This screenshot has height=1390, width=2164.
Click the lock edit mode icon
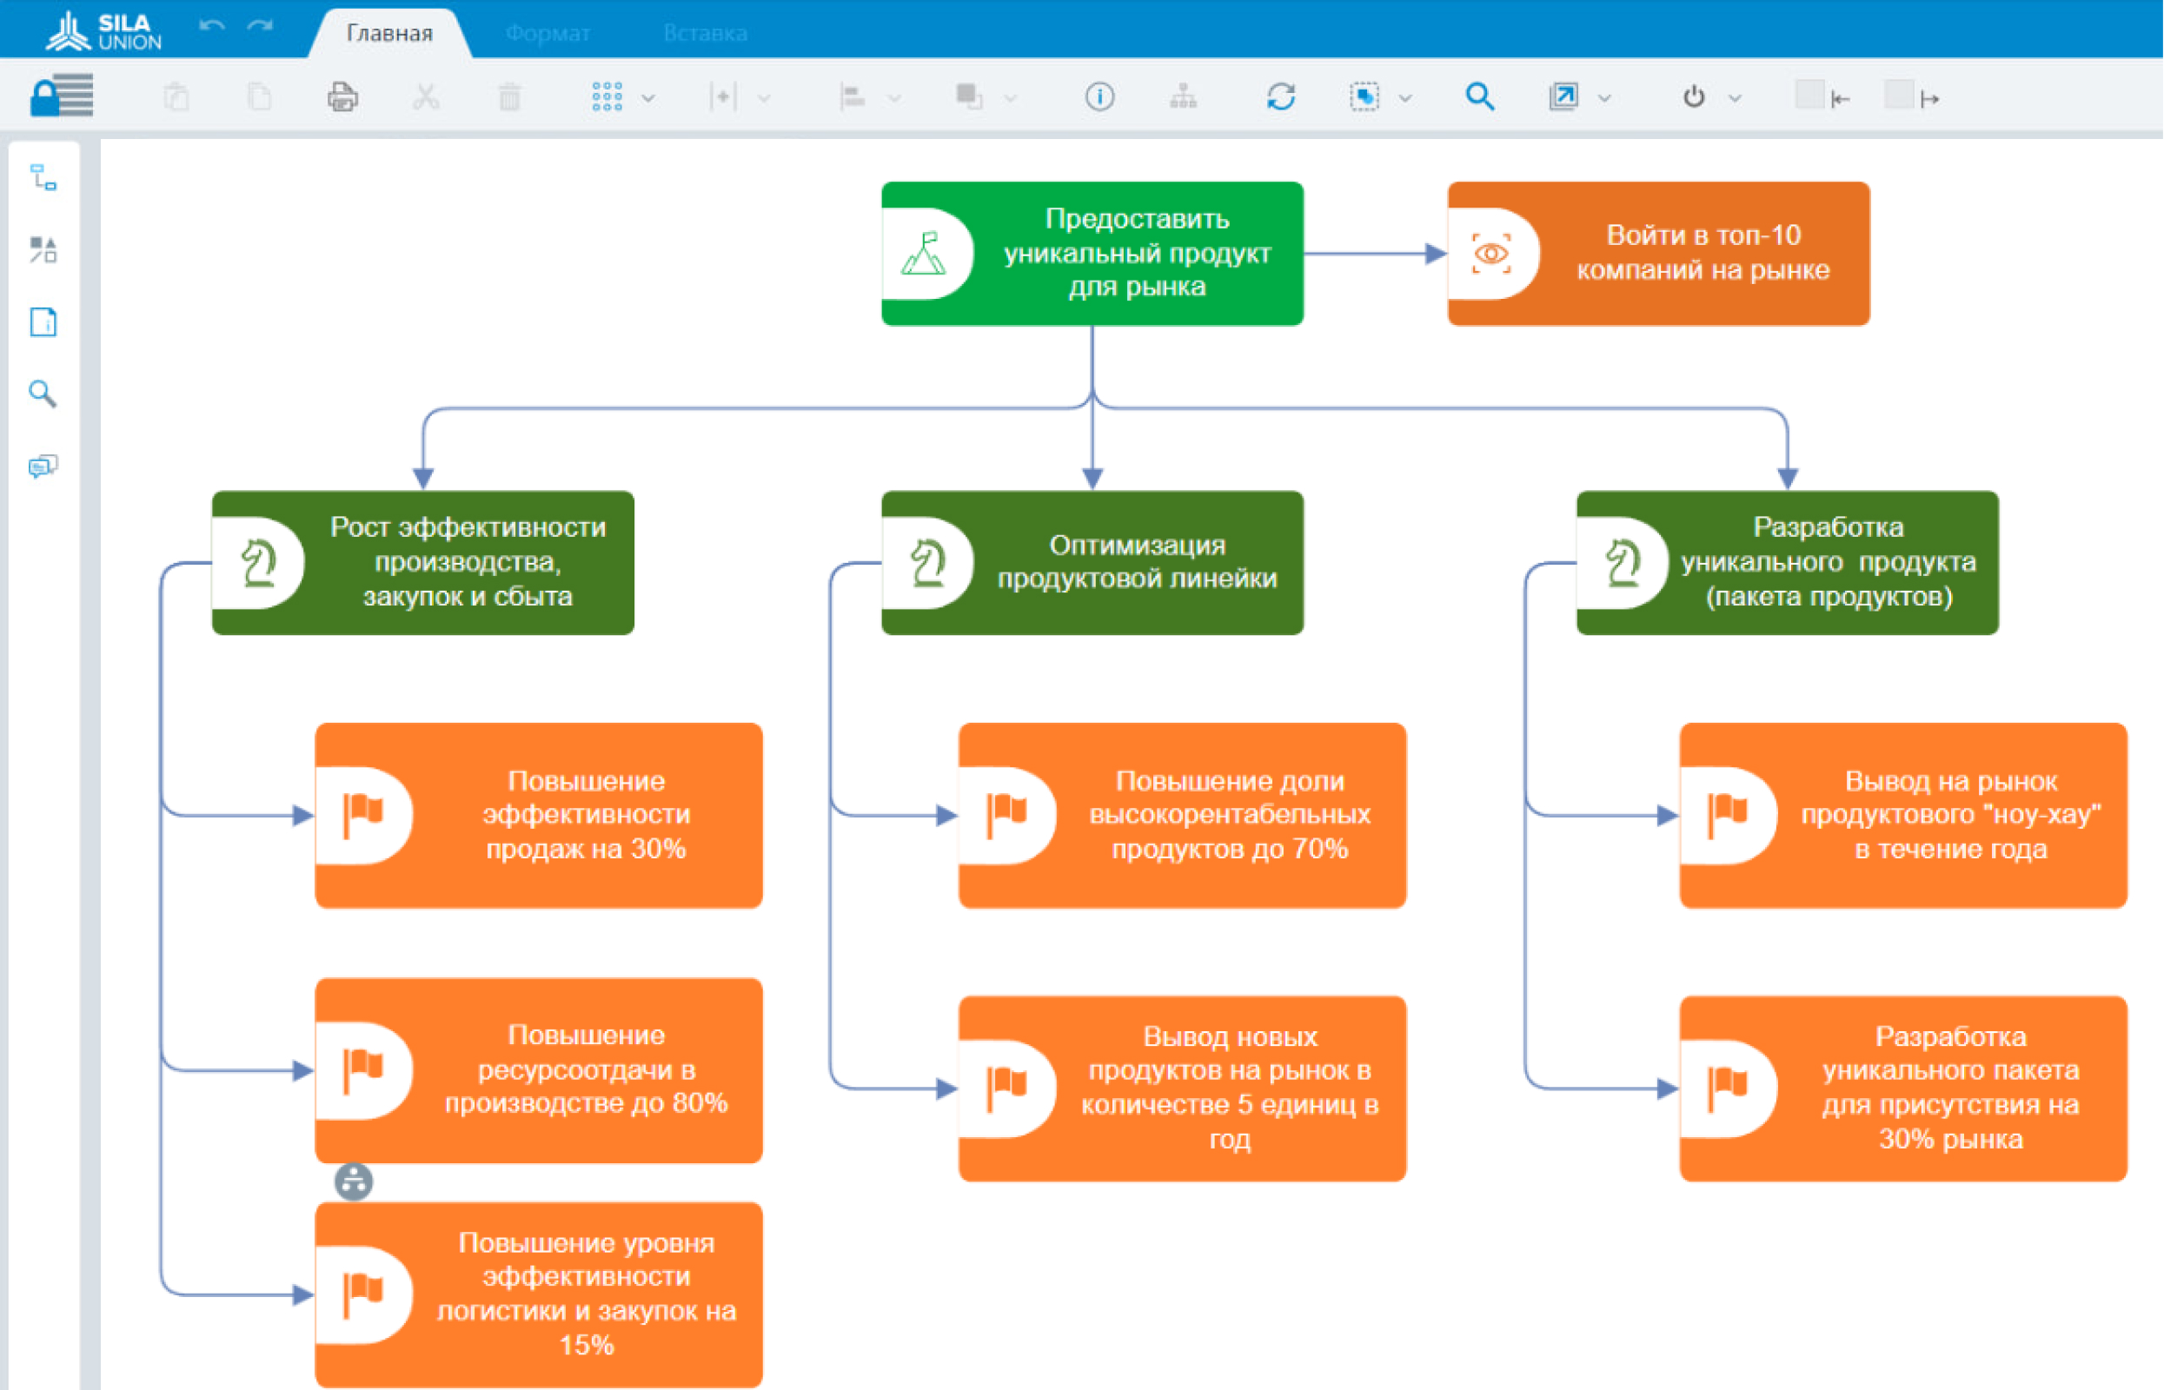pyautogui.click(x=61, y=96)
